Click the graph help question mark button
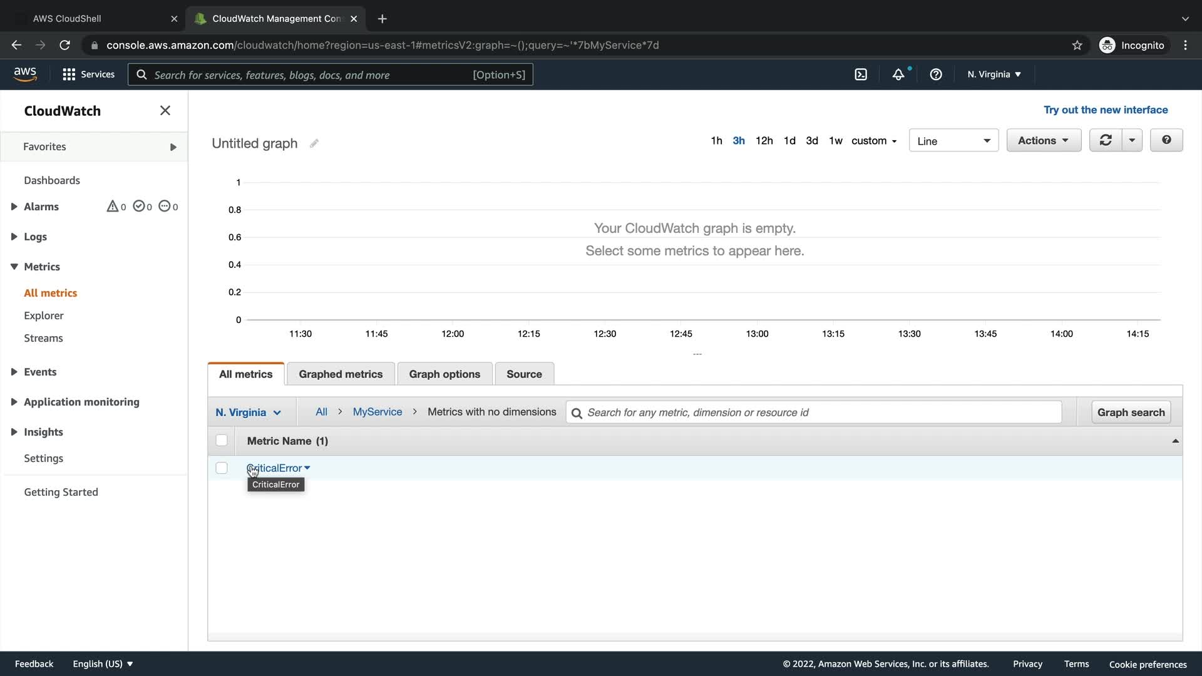This screenshot has width=1202, height=676. 1166,140
